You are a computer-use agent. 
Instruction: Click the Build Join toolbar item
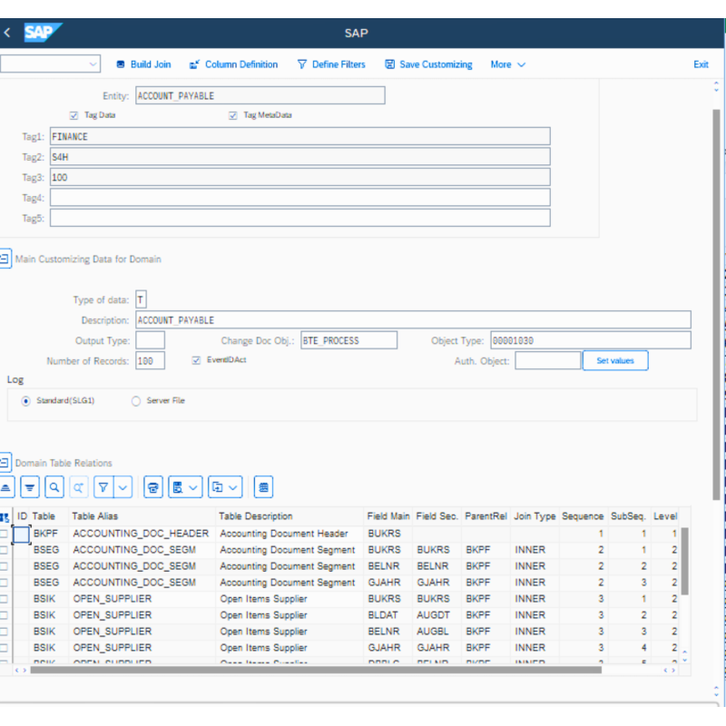coord(143,64)
